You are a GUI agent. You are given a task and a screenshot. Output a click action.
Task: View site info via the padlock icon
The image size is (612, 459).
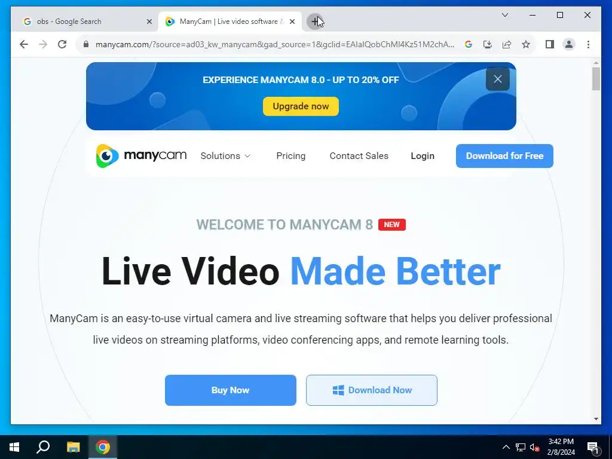pos(86,44)
